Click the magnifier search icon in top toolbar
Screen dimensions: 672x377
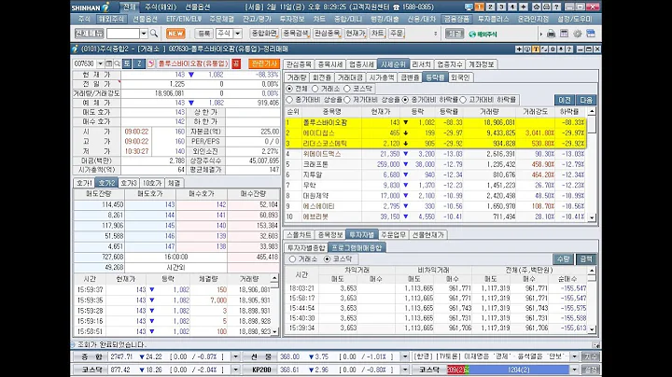click(154, 34)
